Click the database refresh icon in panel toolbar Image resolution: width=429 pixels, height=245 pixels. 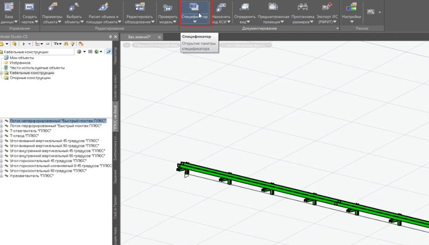click(x=14, y=44)
